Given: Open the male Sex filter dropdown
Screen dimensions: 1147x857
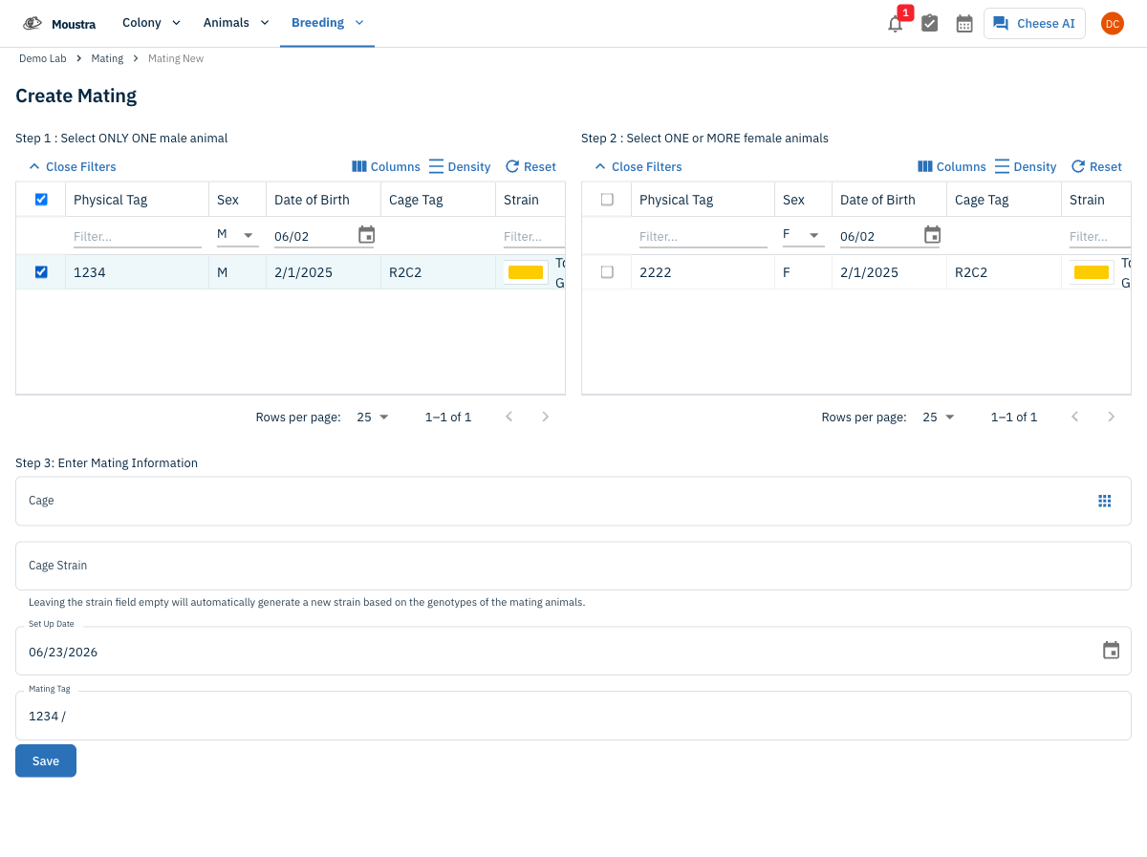Looking at the screenshot, I should point(237,235).
